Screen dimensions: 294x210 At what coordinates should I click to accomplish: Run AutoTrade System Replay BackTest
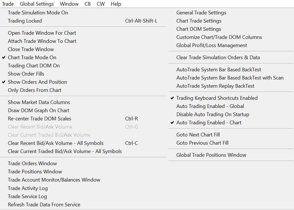pyautogui.click(x=215, y=86)
